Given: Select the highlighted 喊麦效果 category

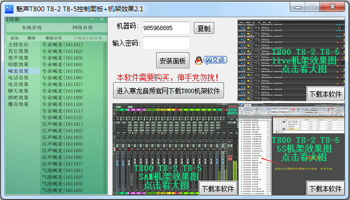Looking at the screenshot, I should [x=23, y=71].
